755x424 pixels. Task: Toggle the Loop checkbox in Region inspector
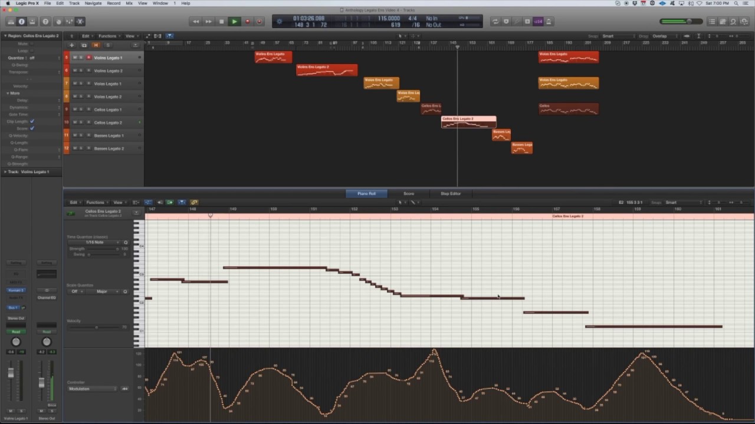(x=32, y=51)
